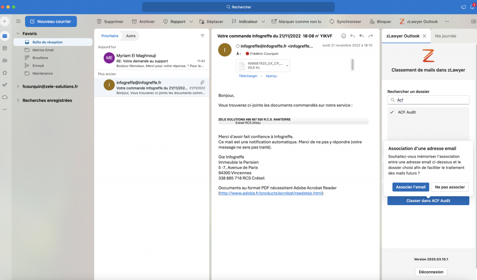Image resolution: width=477 pixels, height=280 pixels.
Task: Click the Bloquer icon in toolbar
Action: click(x=372, y=21)
